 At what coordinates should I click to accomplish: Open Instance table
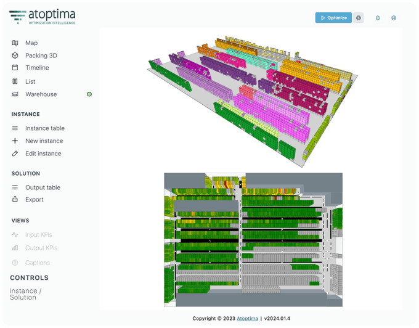(44, 128)
